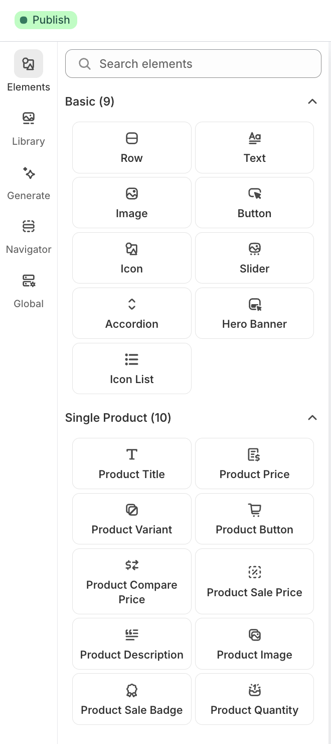Click the search magnifier icon

click(x=84, y=63)
